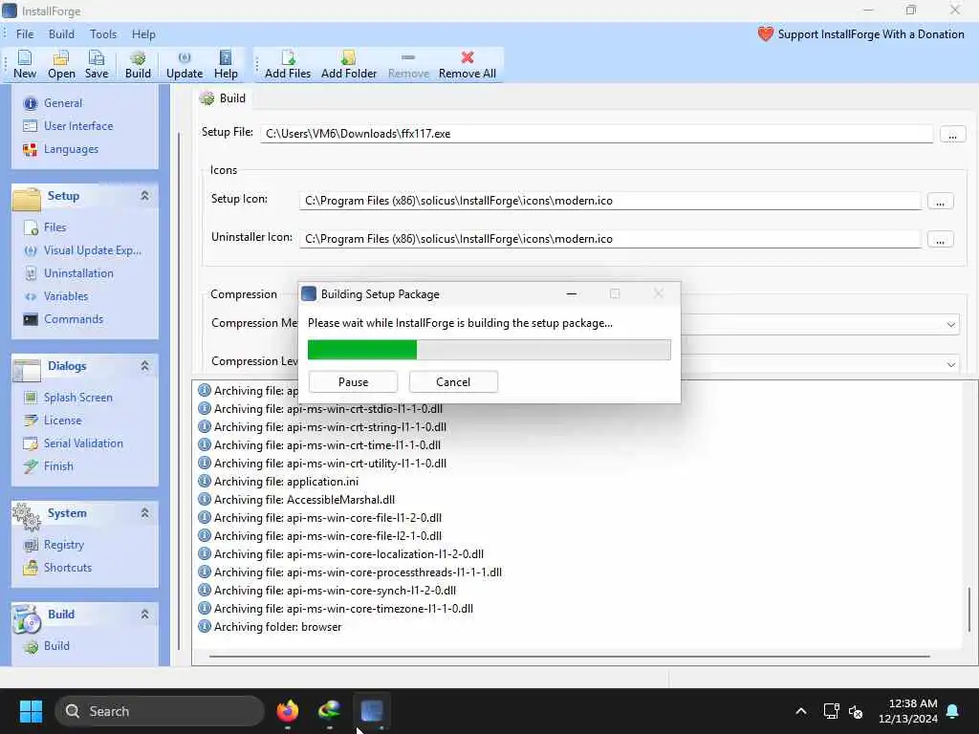Open the notifications bell in tray
Image resolution: width=979 pixels, height=734 pixels.
[953, 711]
